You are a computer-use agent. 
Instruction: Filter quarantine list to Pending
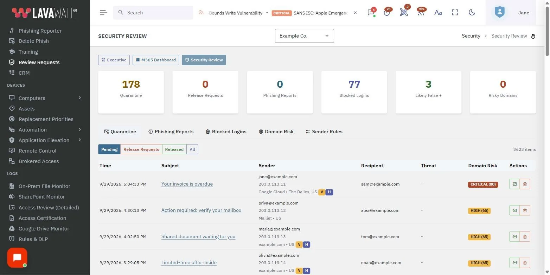click(x=109, y=149)
